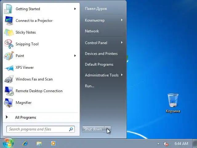Click the Shut down button
Image resolution: width=197 pixels, height=148 pixels.
click(93, 129)
